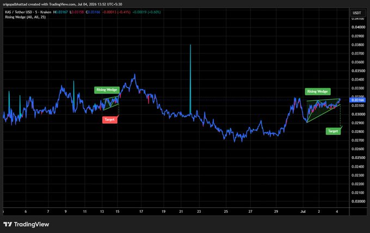Viewport: 370px width, 233px height.
Task: Click the 0.03800 price axis label
Action: coord(358,45)
